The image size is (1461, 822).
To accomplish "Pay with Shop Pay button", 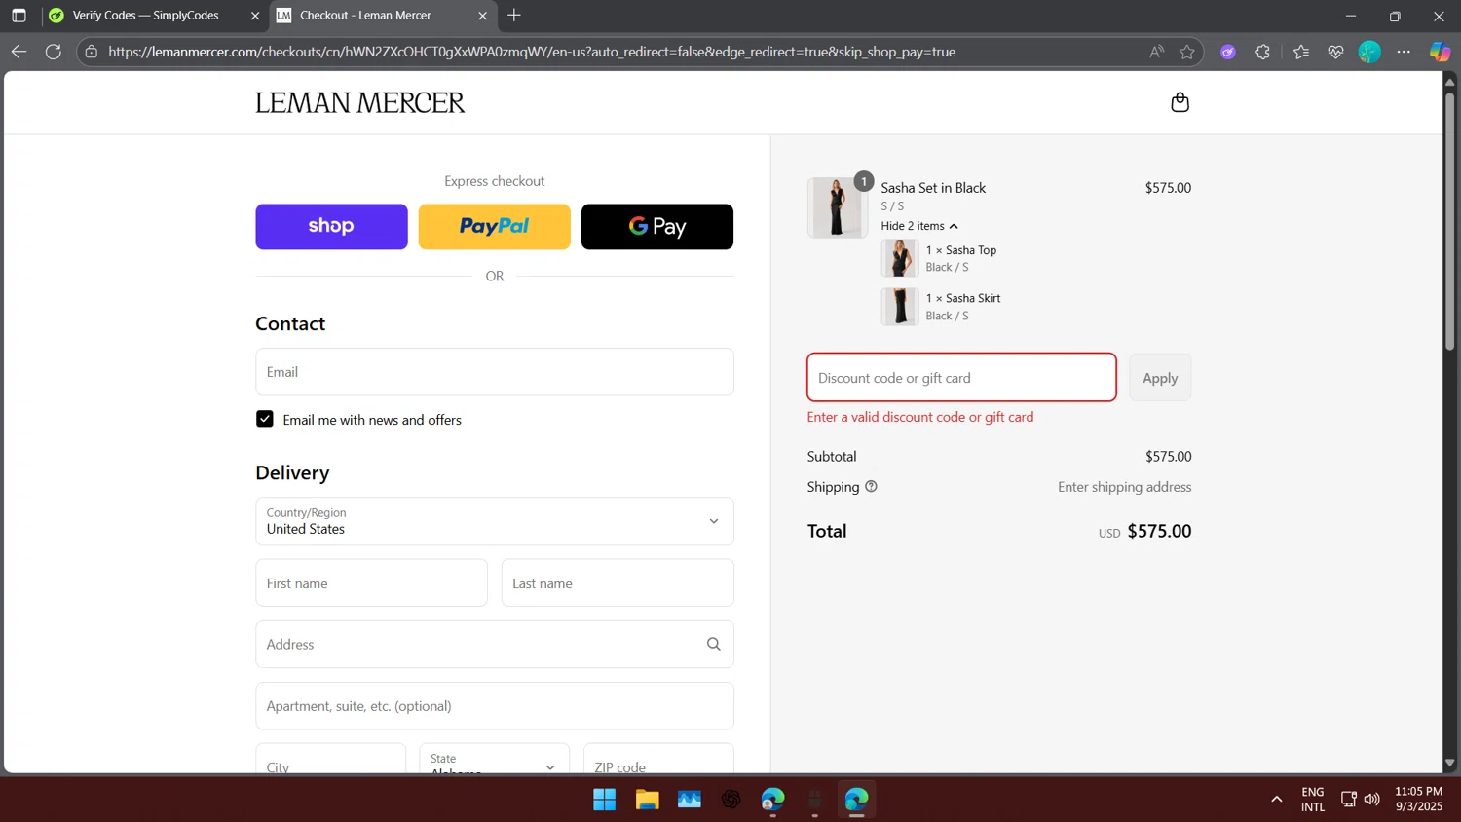I will (331, 226).
